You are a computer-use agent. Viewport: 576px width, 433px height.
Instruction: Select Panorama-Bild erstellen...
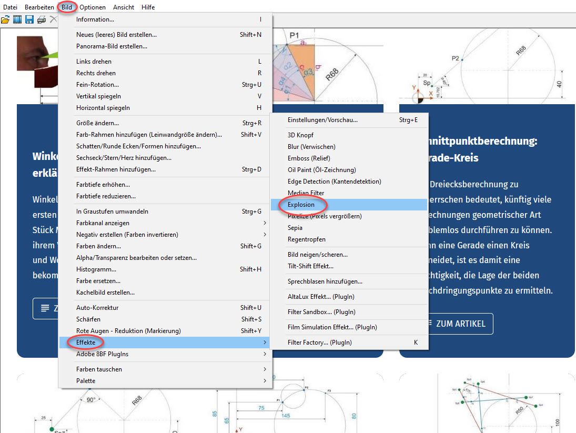(165, 46)
